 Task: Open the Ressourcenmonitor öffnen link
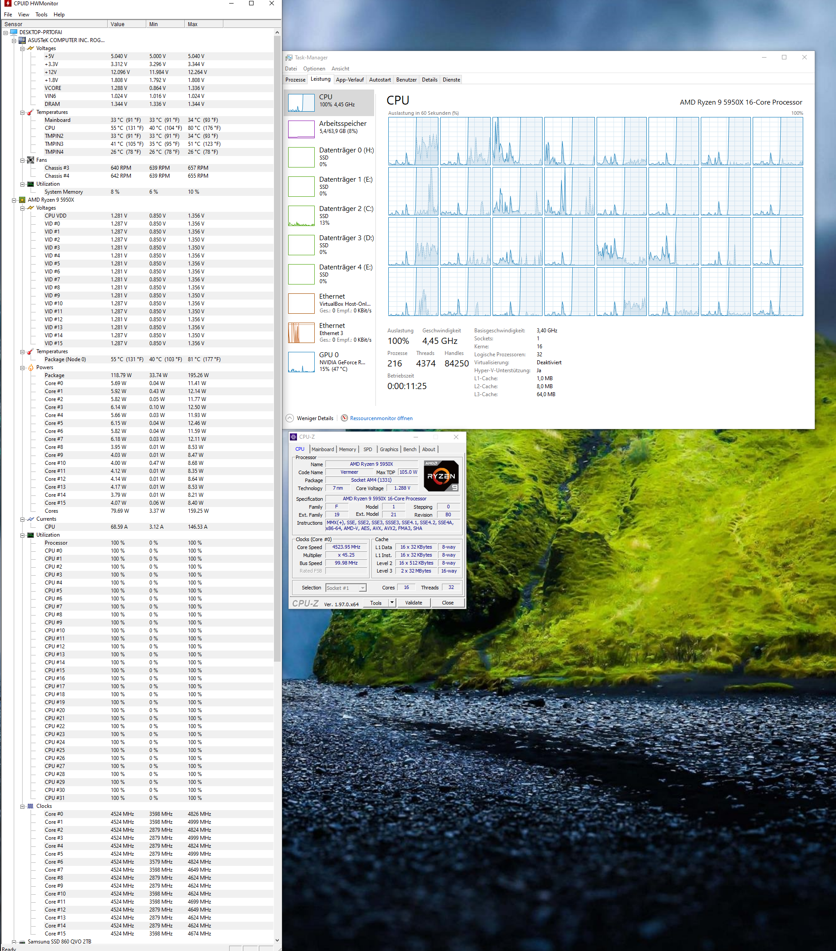click(381, 418)
